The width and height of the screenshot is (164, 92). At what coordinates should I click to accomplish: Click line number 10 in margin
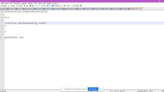click(1, 37)
